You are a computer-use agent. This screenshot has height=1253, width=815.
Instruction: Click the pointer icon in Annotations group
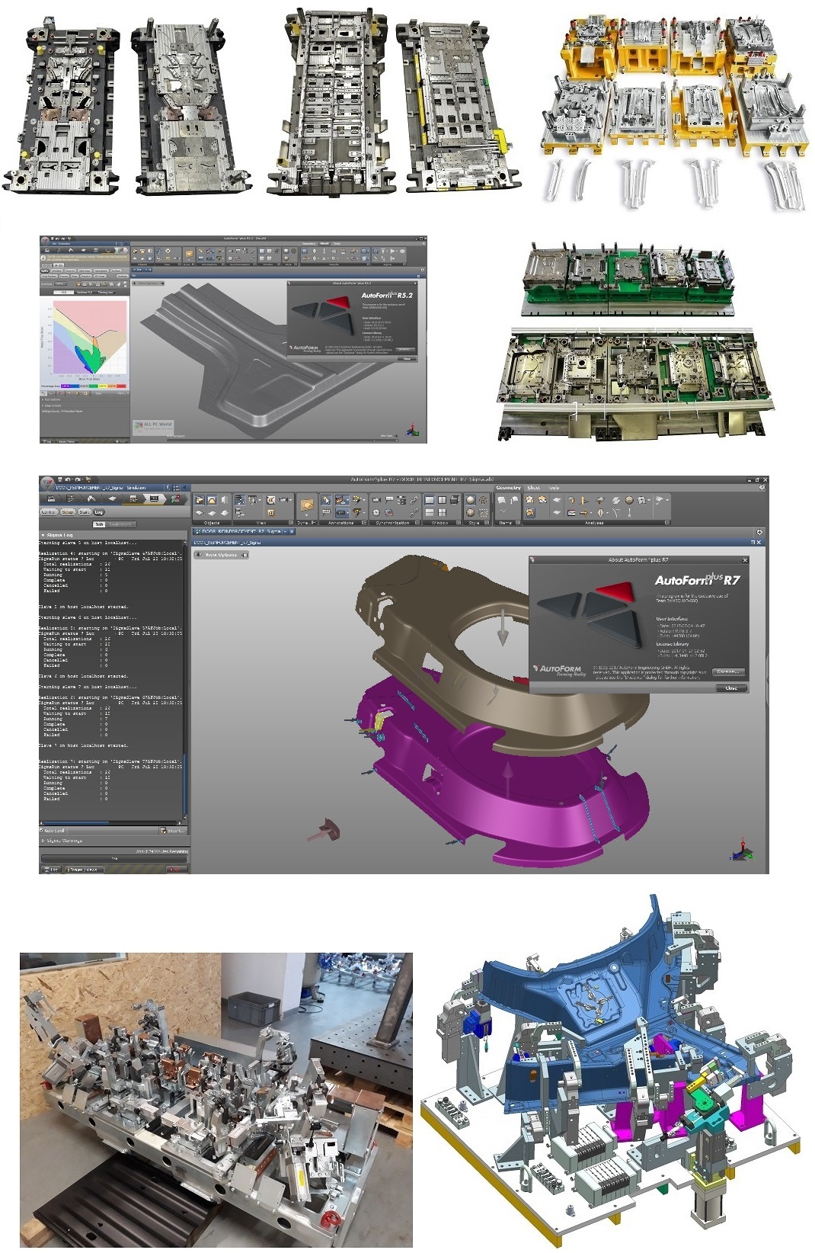click(x=326, y=500)
